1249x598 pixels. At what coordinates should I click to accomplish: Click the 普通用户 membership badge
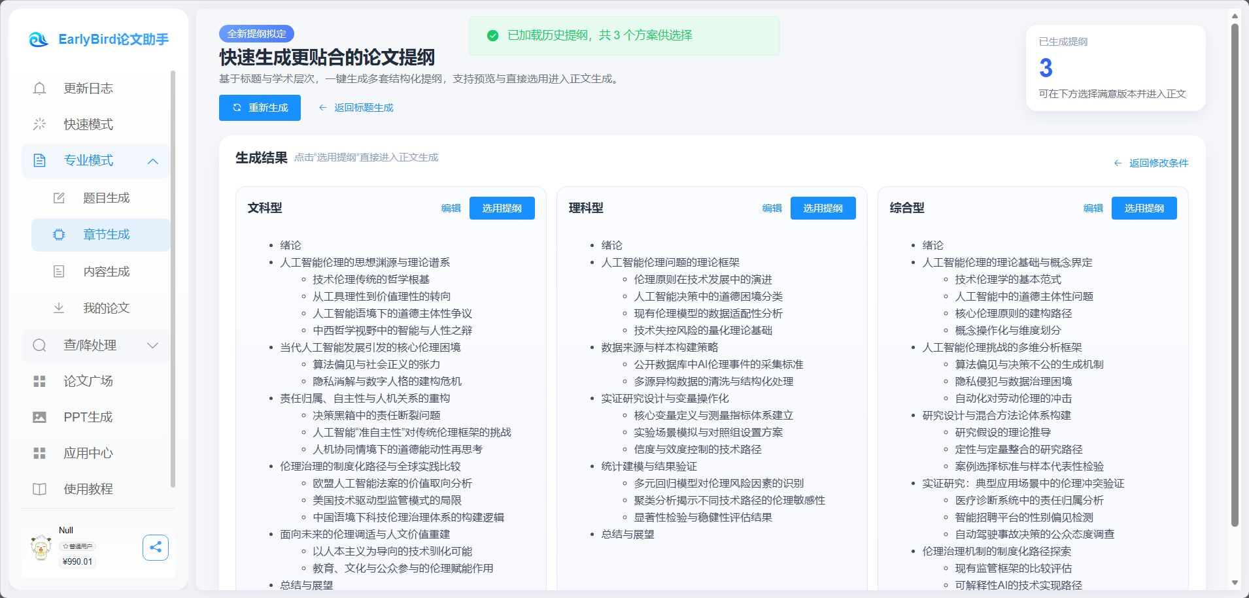click(77, 546)
